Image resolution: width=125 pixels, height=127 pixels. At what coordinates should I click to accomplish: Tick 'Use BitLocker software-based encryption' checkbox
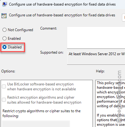click(x=4, y=86)
